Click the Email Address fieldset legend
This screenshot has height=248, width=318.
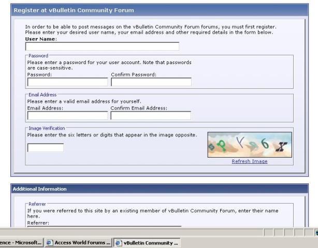click(x=42, y=95)
